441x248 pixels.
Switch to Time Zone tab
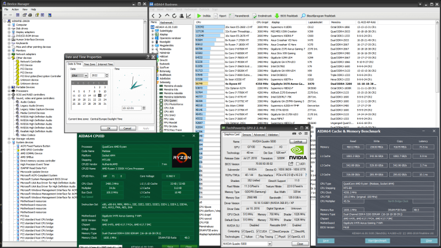(89, 64)
